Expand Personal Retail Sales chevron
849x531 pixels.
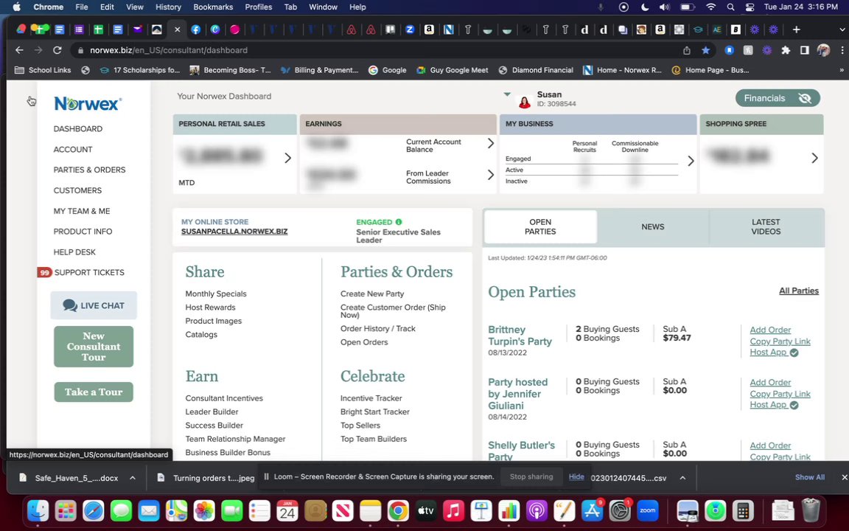pos(288,158)
